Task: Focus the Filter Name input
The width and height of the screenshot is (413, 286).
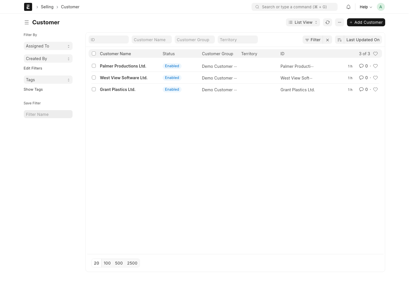Action: pos(48,114)
